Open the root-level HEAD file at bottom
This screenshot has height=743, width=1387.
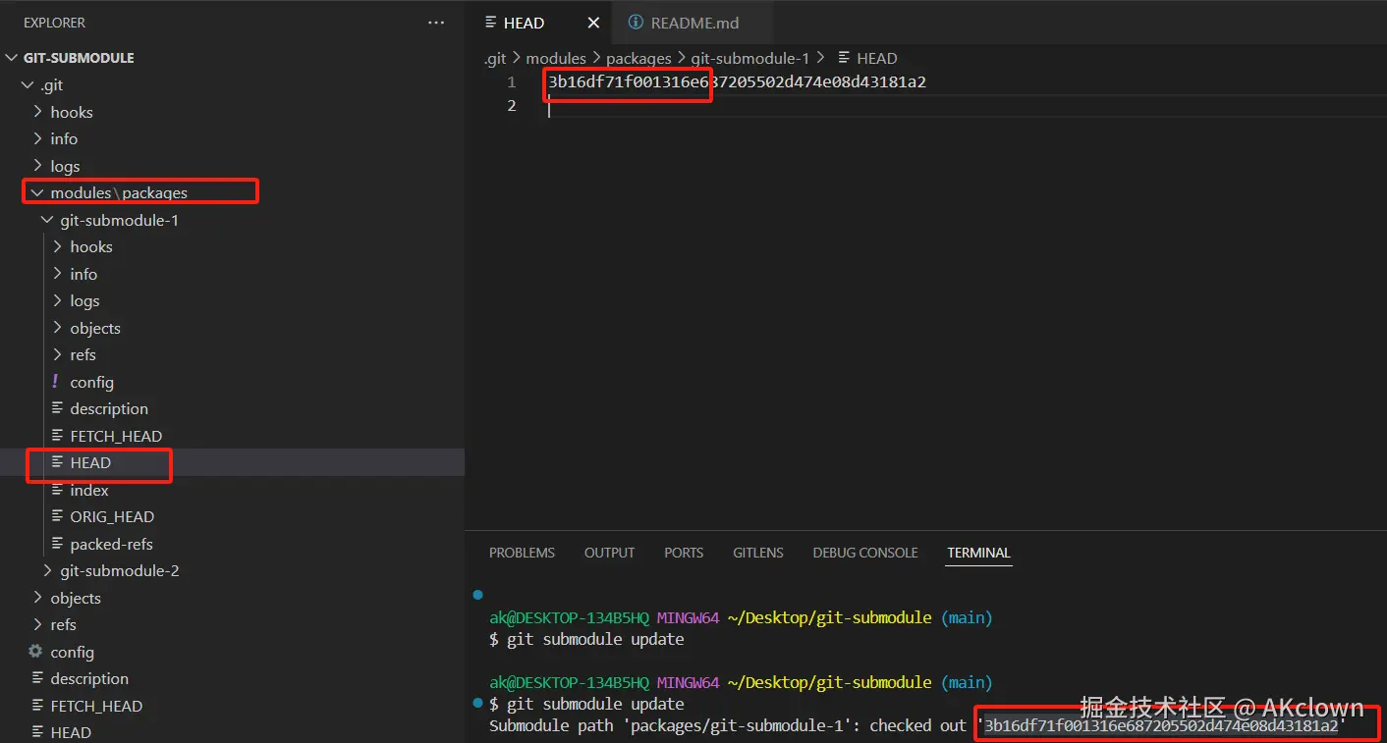(71, 732)
